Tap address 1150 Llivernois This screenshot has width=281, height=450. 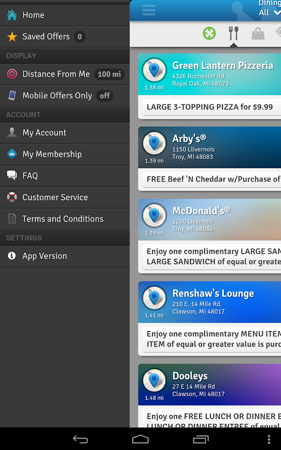point(193,149)
